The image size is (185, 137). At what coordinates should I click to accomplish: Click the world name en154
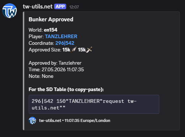coord(50,30)
